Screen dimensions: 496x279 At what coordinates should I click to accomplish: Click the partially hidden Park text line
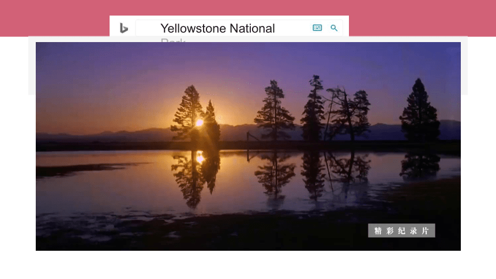pos(173,40)
